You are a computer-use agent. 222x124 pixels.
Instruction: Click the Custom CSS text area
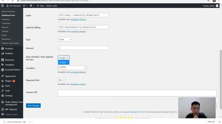click(137, 93)
